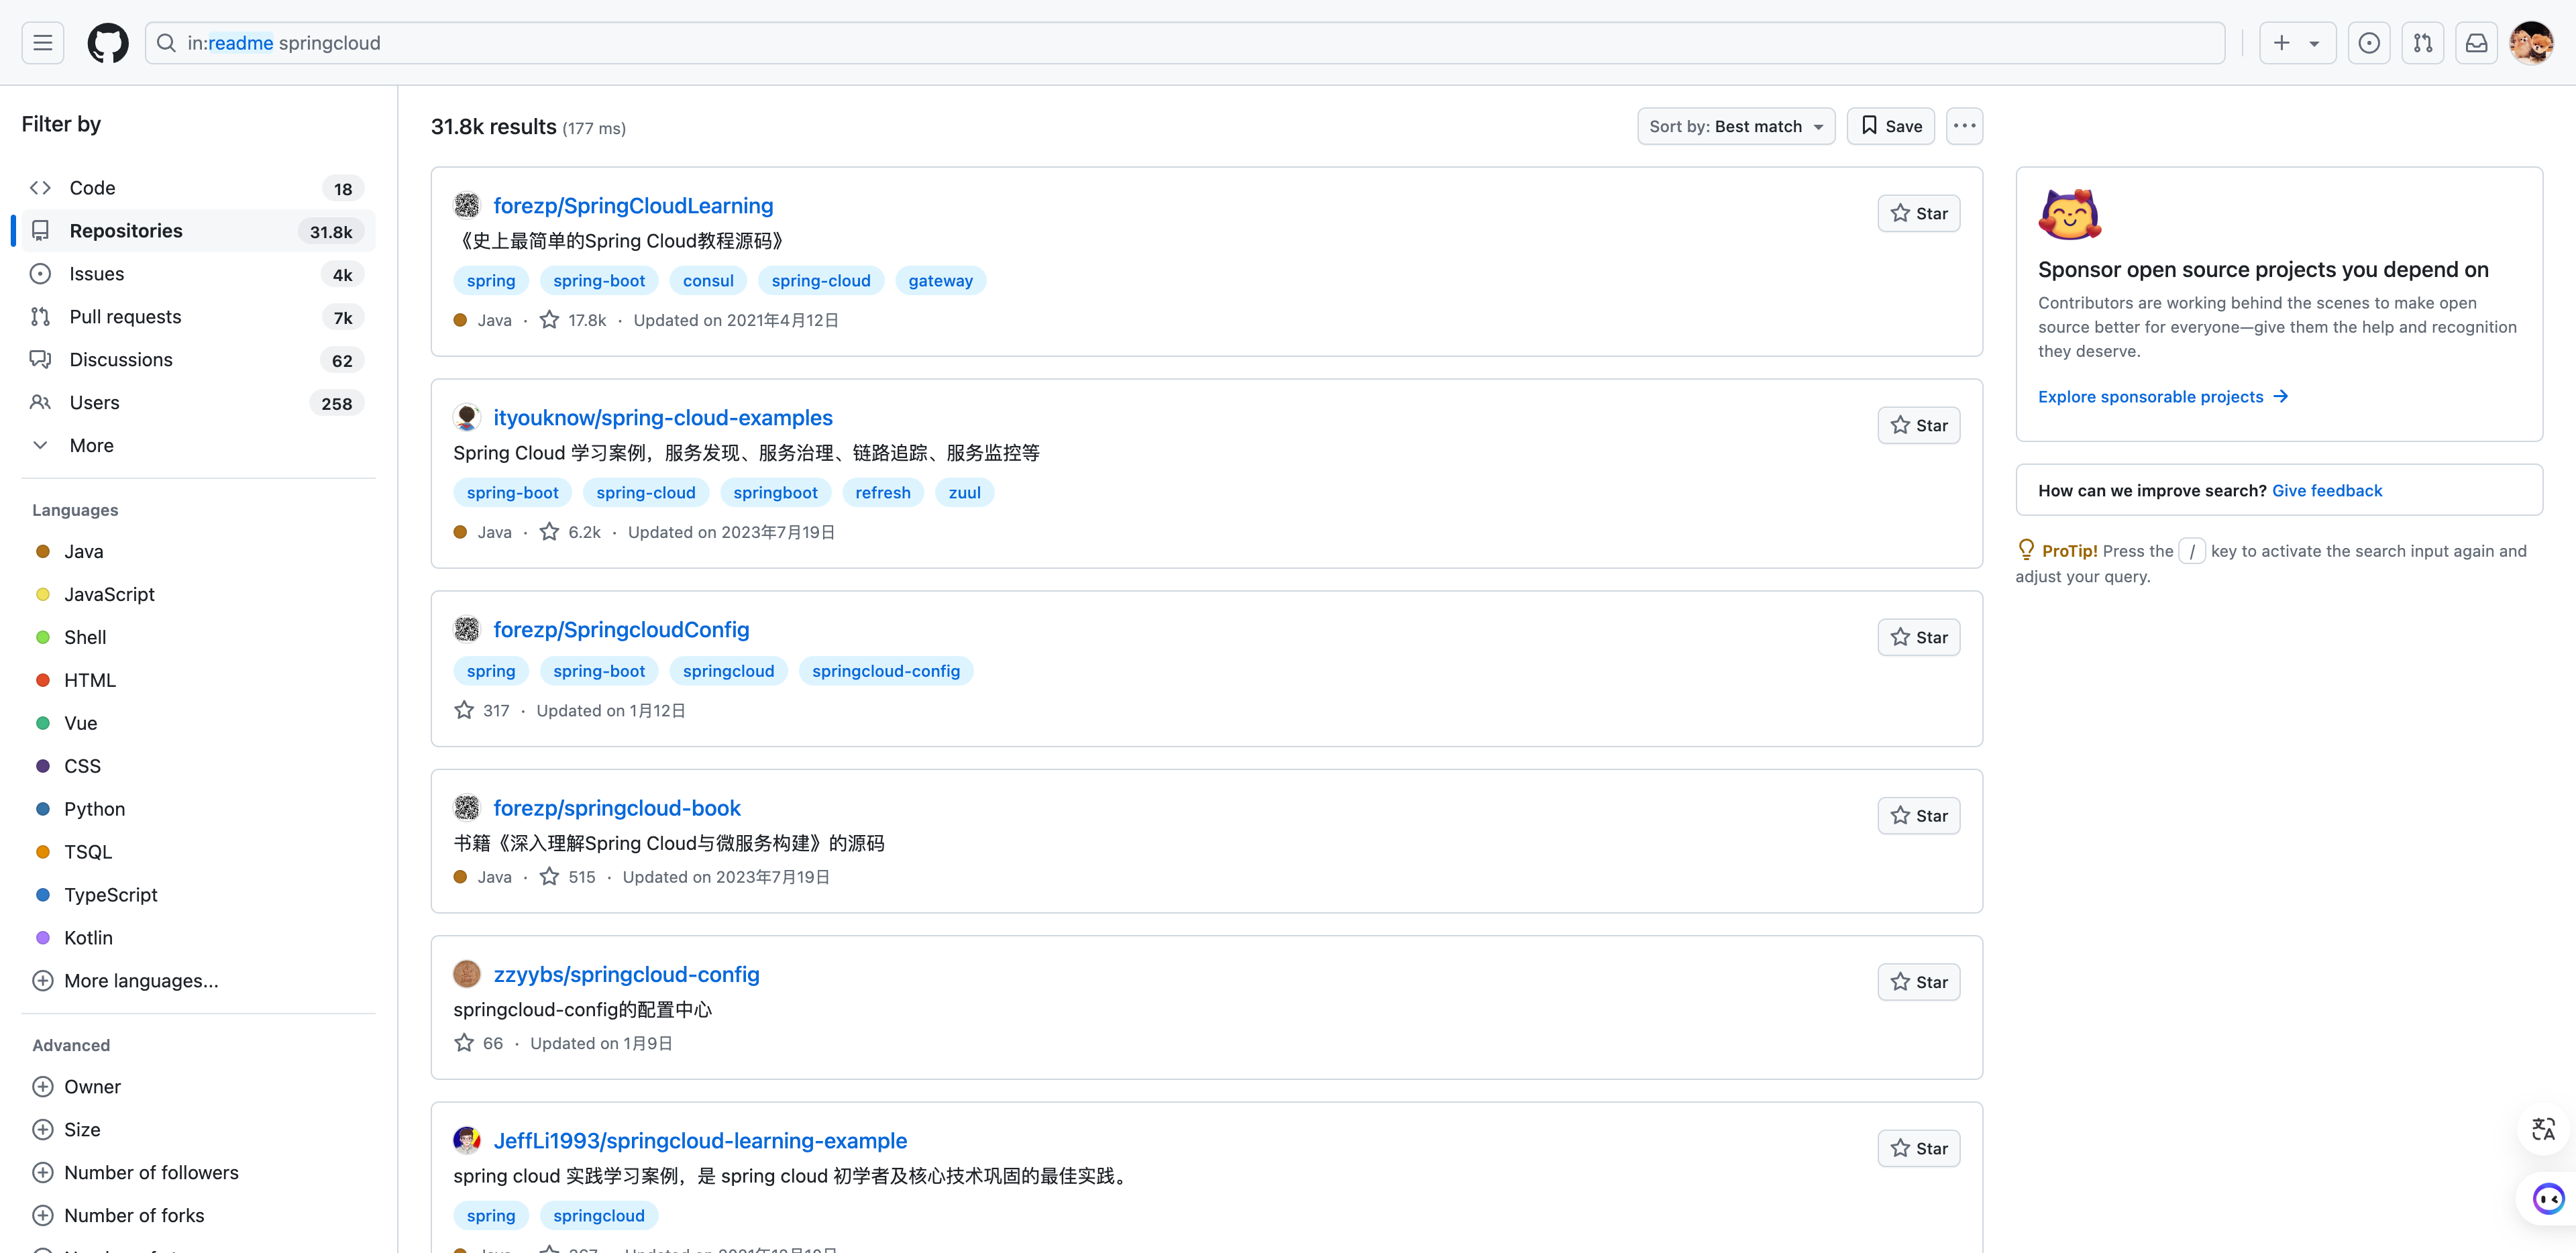Open the notifications inbox icon
This screenshot has width=2576, height=1253.
[x=2476, y=43]
